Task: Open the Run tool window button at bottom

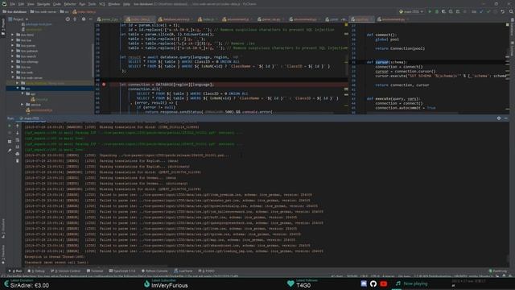Action: [15, 271]
